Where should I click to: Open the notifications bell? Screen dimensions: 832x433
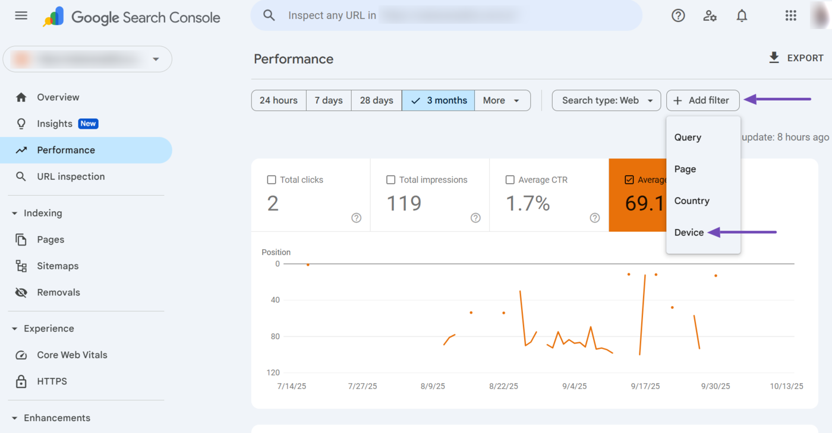742,16
